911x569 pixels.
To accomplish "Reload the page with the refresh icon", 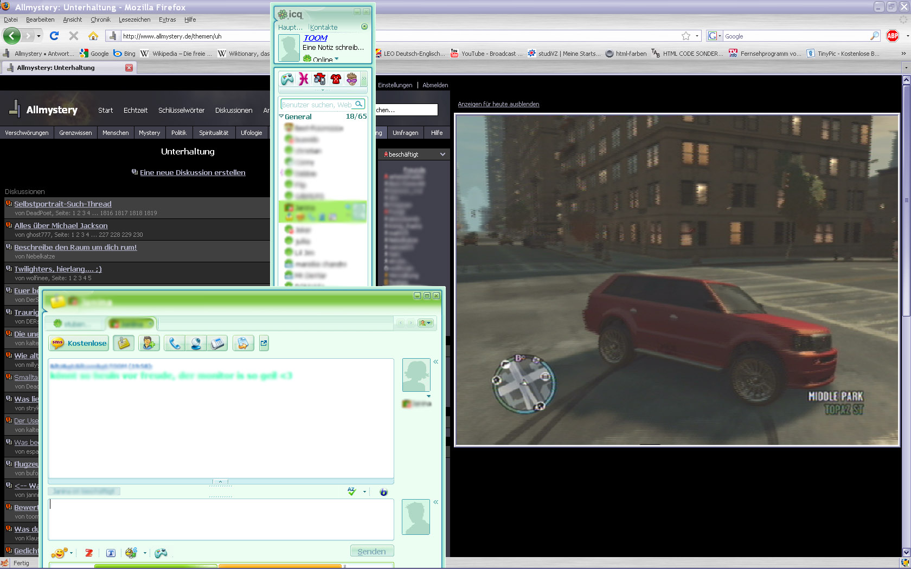I will 54,36.
